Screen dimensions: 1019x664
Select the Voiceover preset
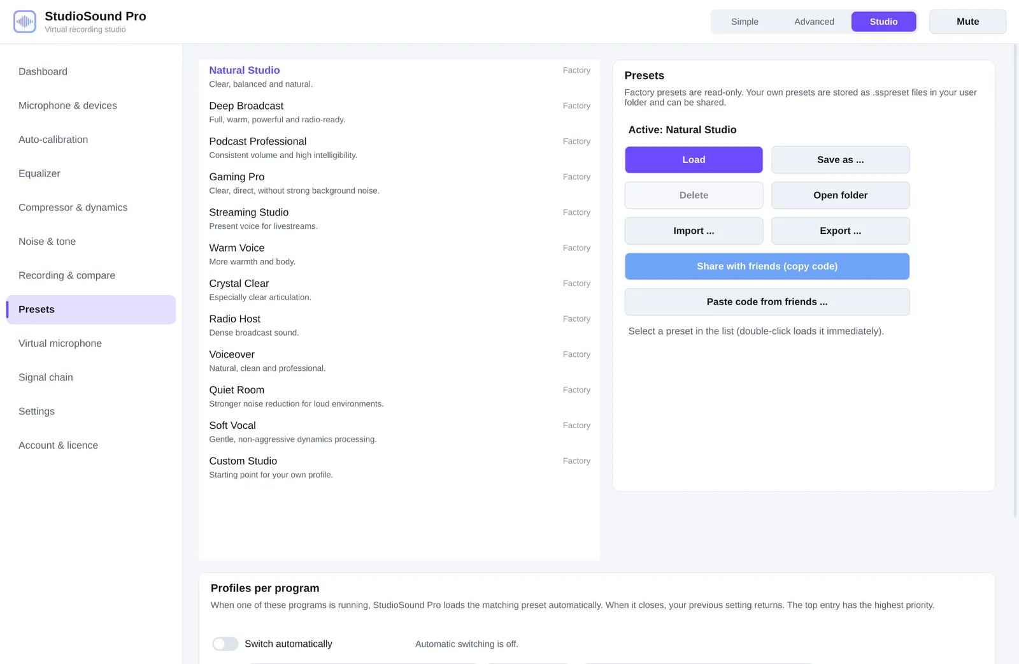click(399, 361)
